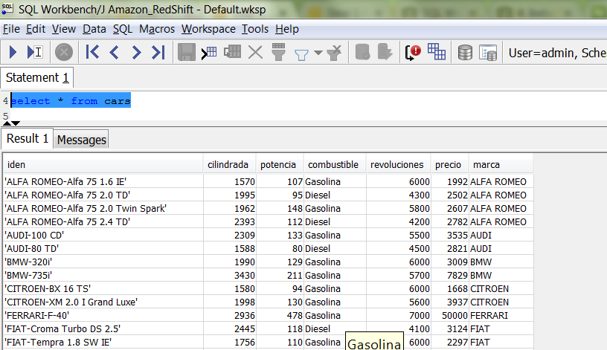Select the 'FIAT-Tempra 1.8 SW IE' cell
Image resolution: width=607 pixels, height=350 pixels.
(x=103, y=343)
